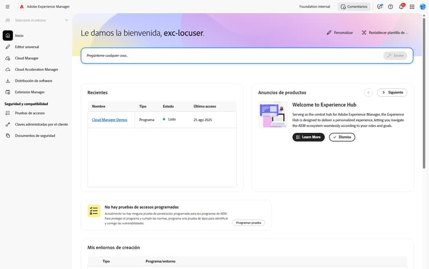This screenshot has width=429, height=269.
Task: Click the Cloud Manager cloud icon
Action: point(7,58)
